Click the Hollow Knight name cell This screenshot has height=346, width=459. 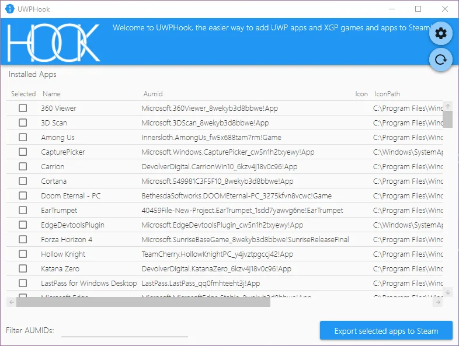[x=63, y=254]
